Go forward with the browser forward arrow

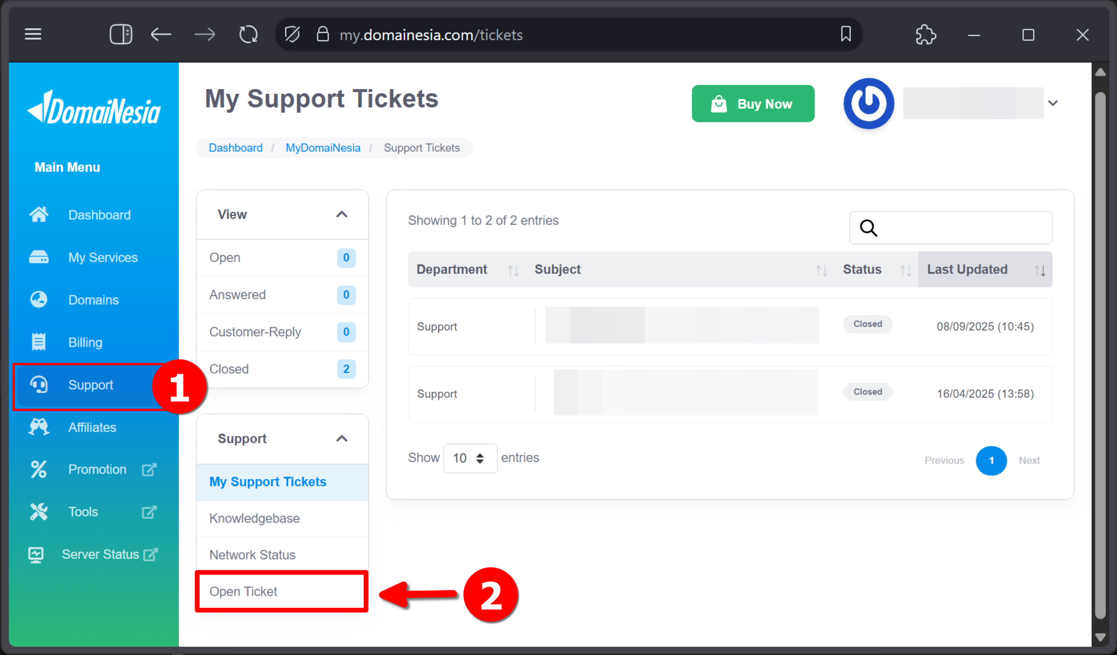[205, 34]
